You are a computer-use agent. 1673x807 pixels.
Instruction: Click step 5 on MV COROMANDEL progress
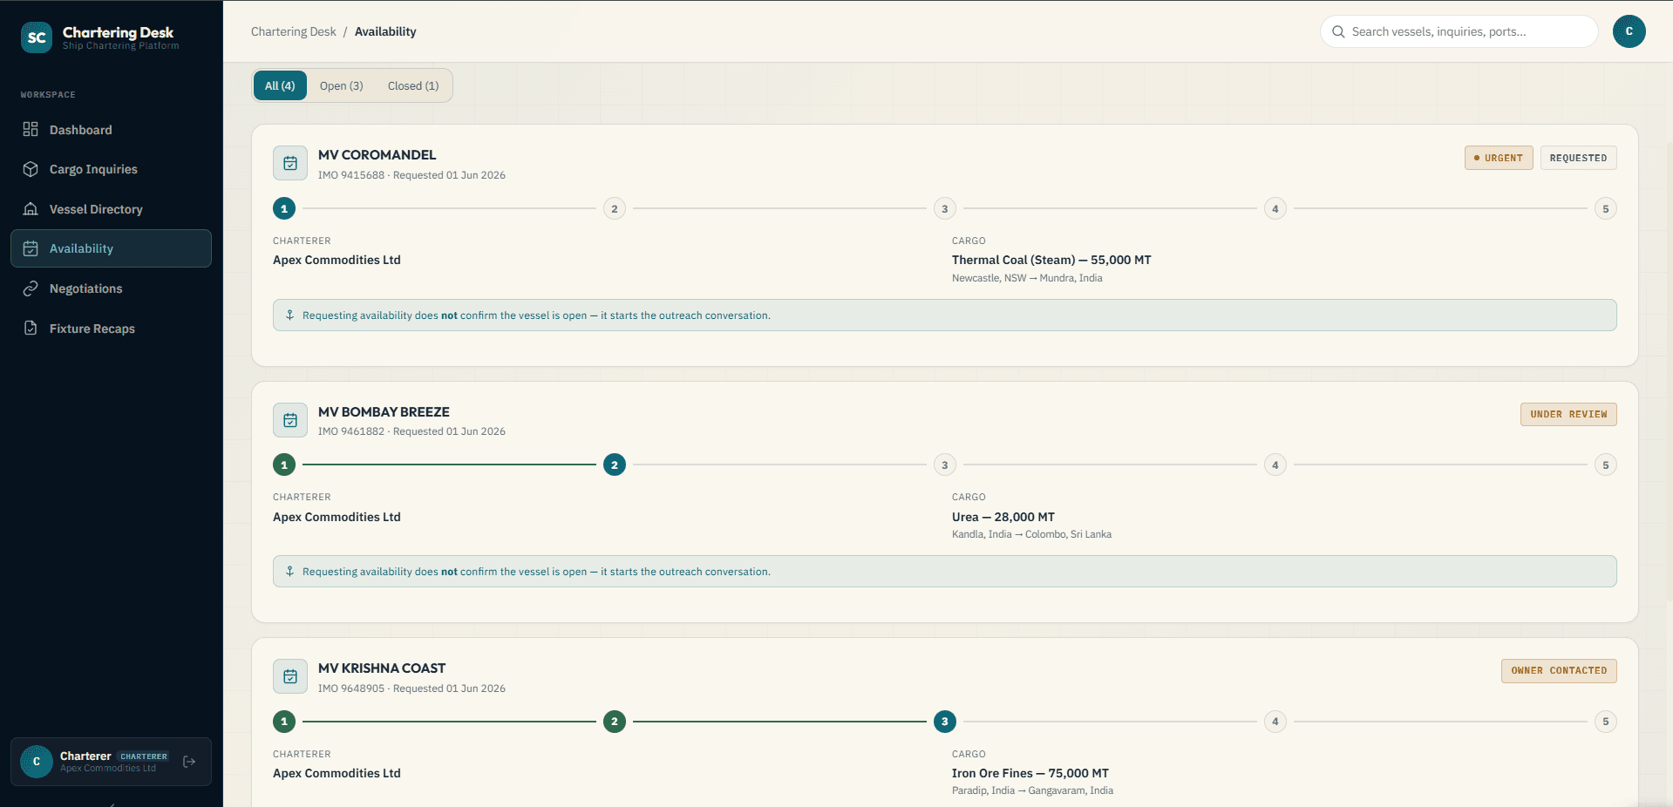[1606, 208]
